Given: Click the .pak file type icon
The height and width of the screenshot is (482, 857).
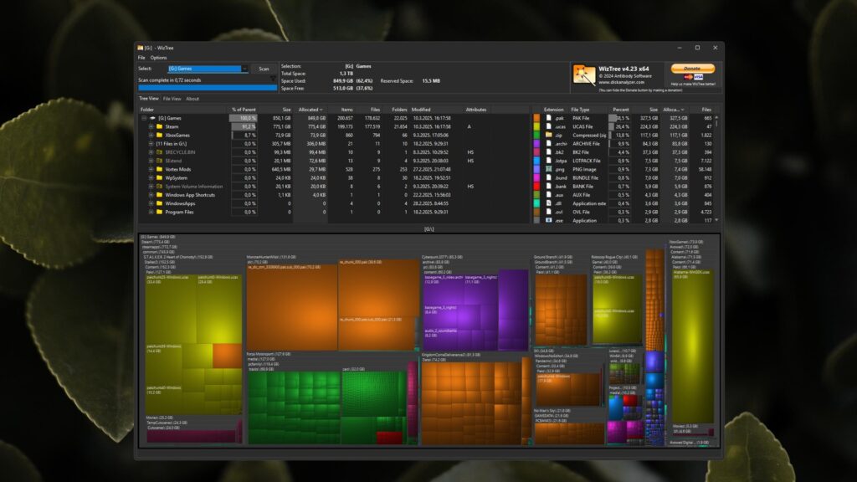Looking at the screenshot, I should [549, 118].
